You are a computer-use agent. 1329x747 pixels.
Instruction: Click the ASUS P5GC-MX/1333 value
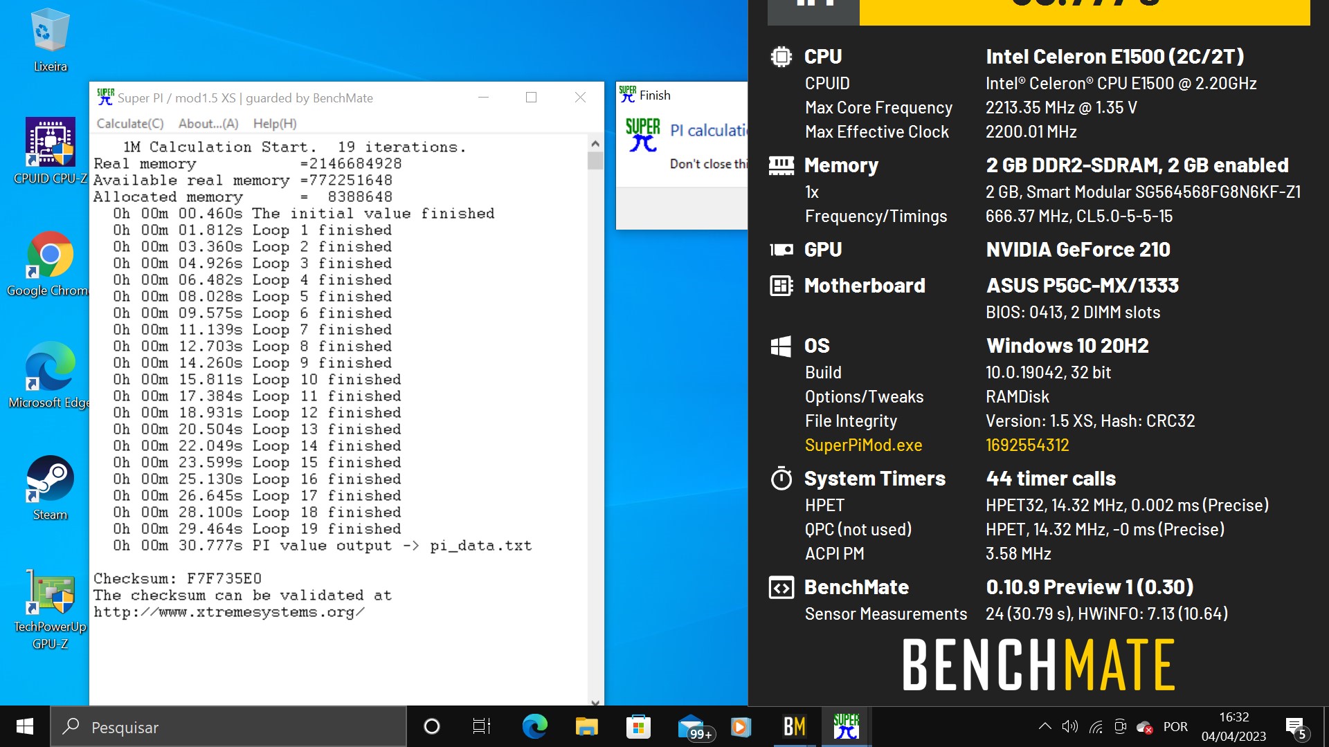click(1082, 286)
